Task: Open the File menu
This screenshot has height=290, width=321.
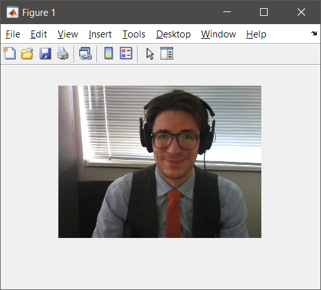Action: point(13,34)
